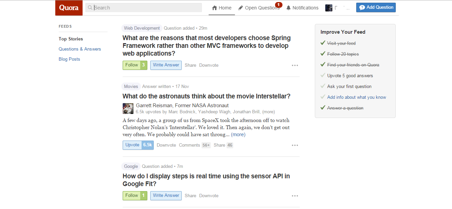Click the Add Question button
The height and width of the screenshot is (209, 452).
point(376,7)
